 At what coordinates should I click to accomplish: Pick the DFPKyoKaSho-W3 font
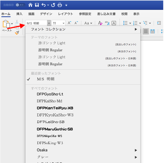(83, 115)
